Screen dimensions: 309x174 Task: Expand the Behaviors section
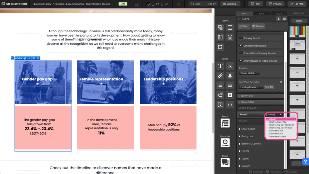(x=260, y=96)
